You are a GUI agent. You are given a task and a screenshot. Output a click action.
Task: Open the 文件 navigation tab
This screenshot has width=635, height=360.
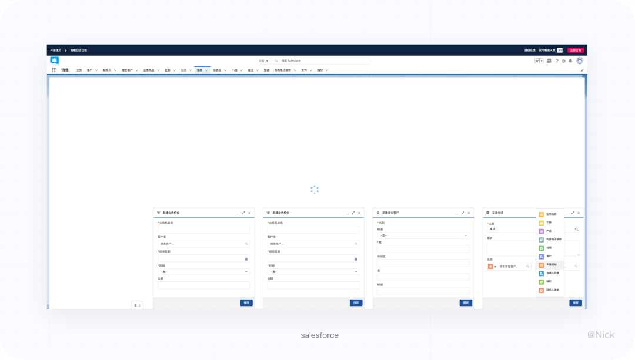304,70
